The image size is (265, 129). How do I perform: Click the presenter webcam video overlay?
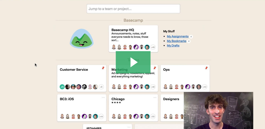(x=219, y=110)
